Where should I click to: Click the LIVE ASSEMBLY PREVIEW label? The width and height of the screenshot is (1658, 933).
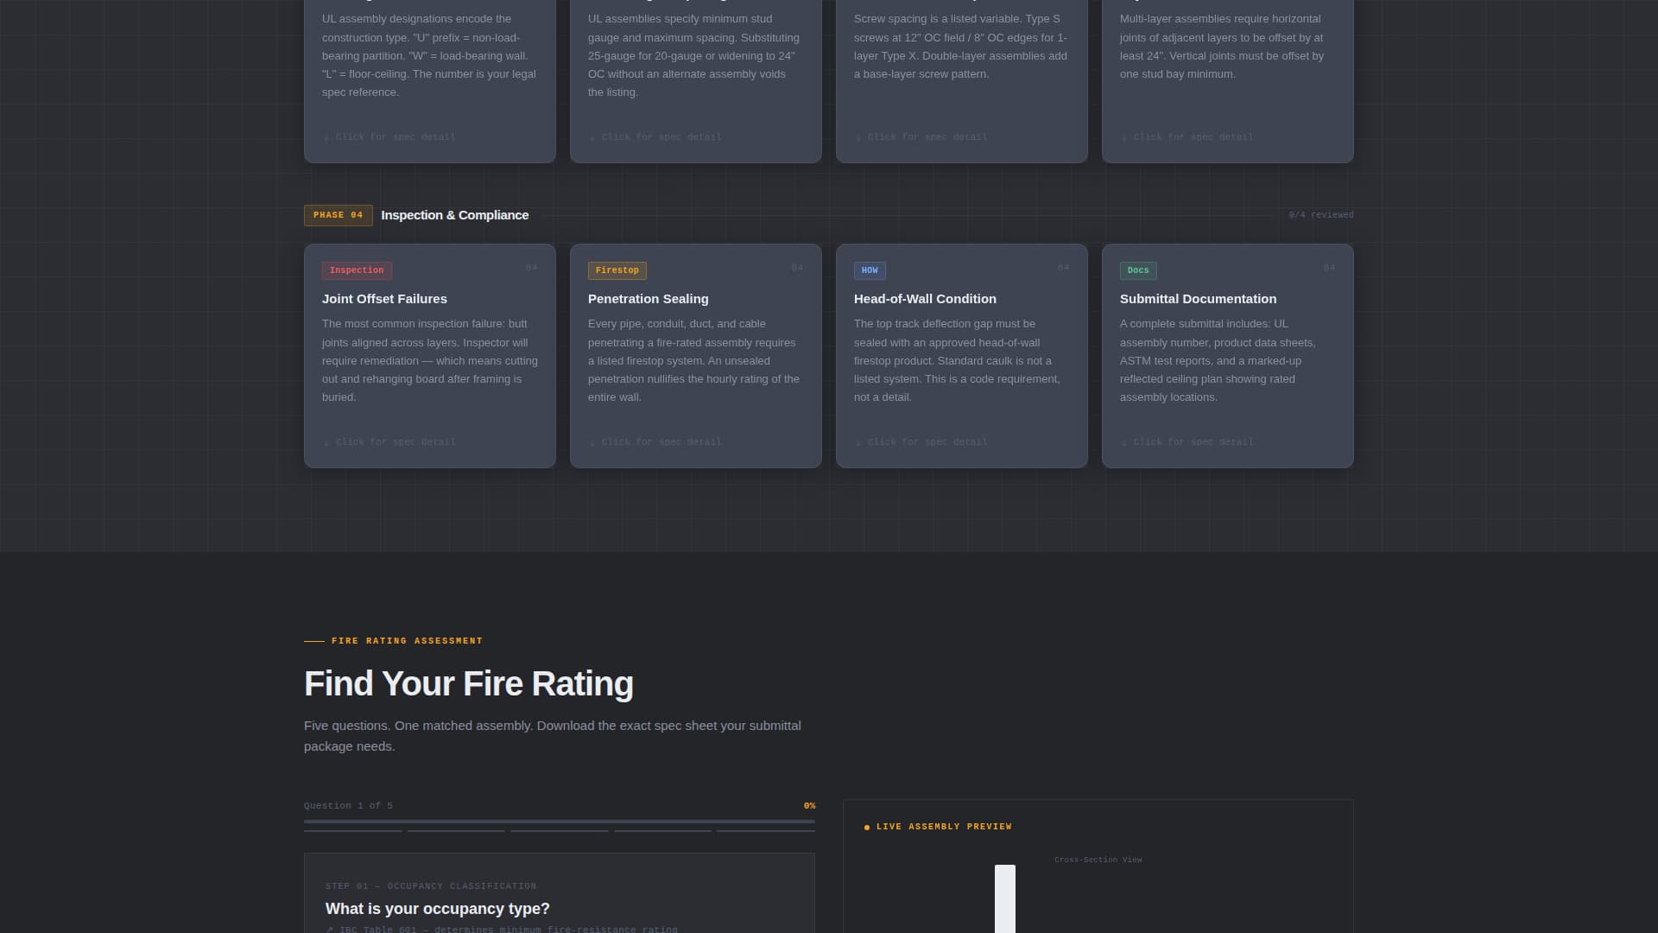pos(944,827)
